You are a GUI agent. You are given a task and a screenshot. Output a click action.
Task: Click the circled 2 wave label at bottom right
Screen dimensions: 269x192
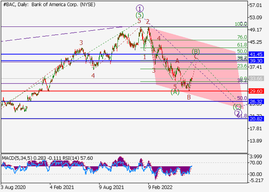pos(238,113)
